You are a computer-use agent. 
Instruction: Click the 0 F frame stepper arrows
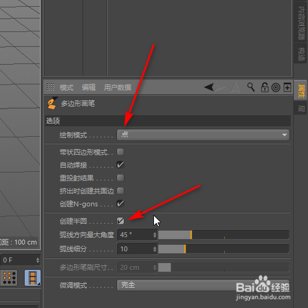[x=38, y=260]
